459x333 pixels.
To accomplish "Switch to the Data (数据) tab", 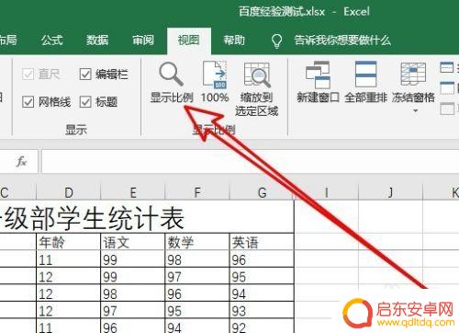I will pyautogui.click(x=97, y=40).
